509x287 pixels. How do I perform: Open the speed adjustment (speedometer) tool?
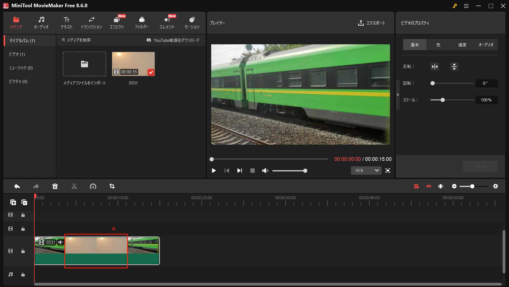(93, 186)
